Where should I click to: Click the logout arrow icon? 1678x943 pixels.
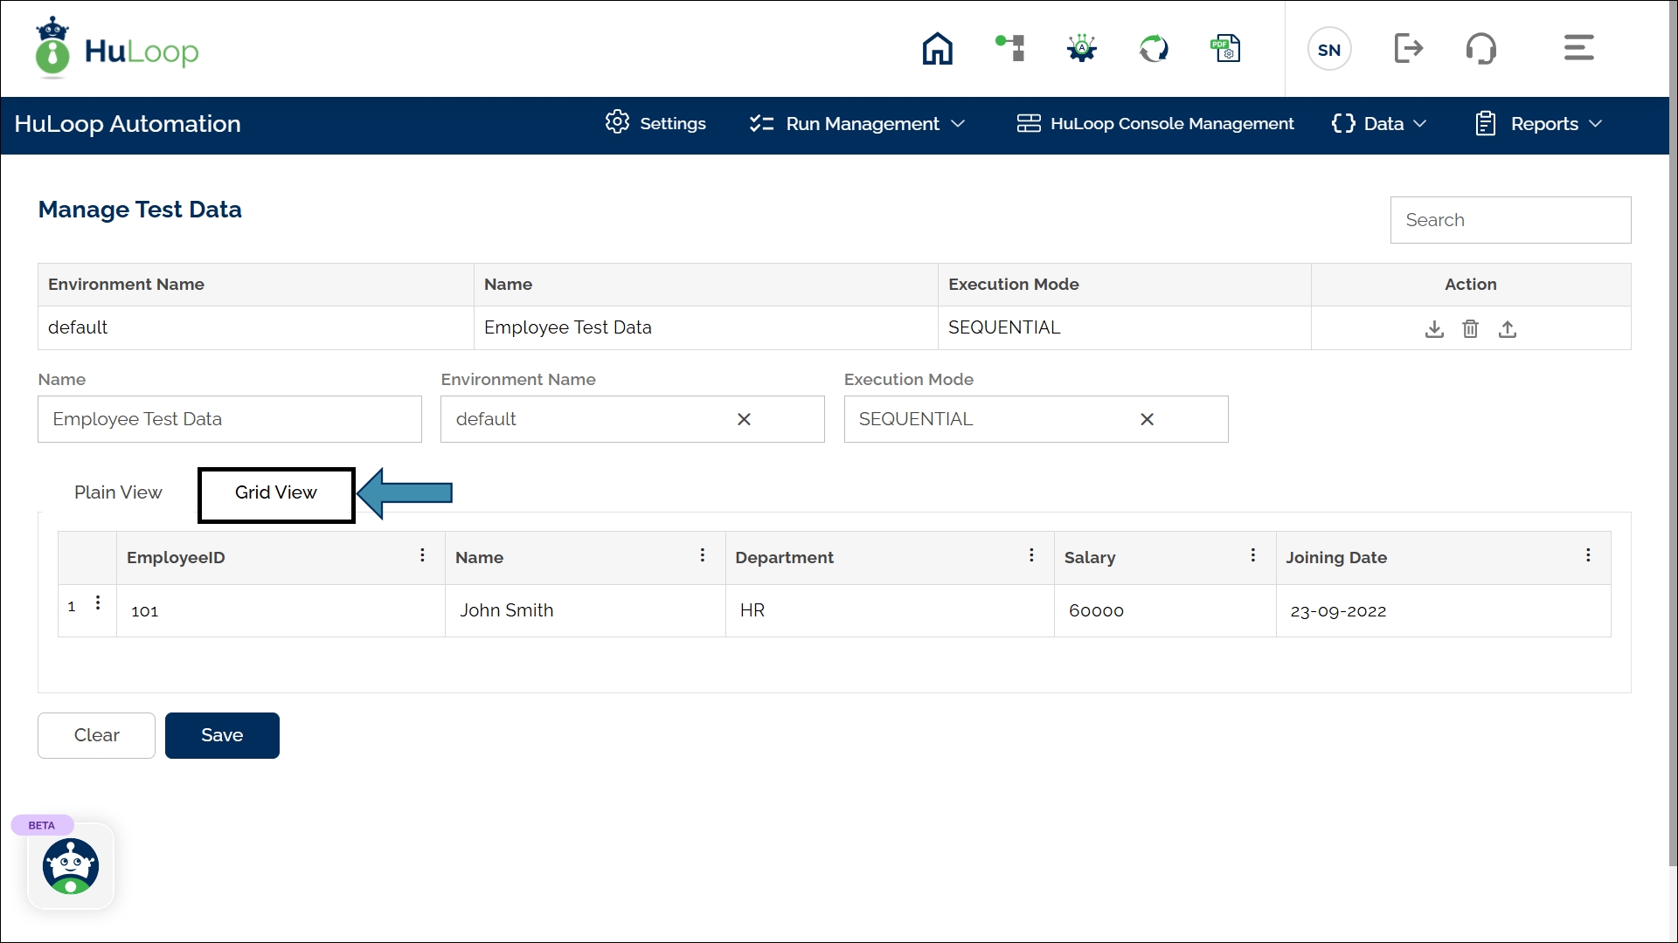[1408, 49]
